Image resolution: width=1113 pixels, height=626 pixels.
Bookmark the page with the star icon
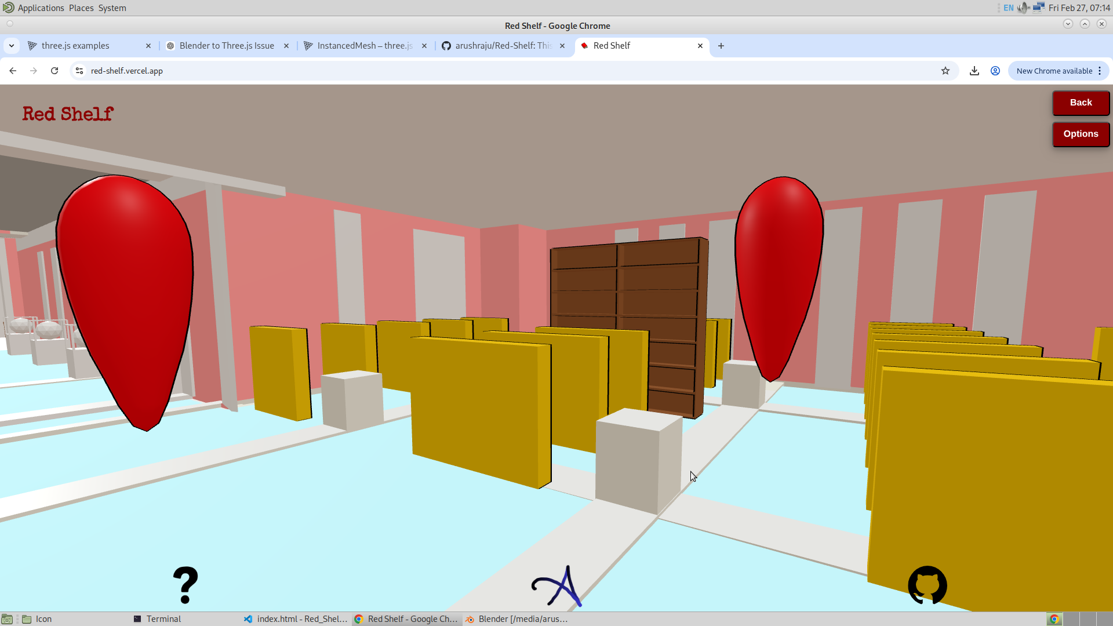tap(946, 70)
